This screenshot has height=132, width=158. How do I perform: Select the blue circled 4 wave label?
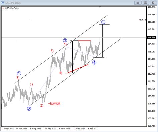94,62
